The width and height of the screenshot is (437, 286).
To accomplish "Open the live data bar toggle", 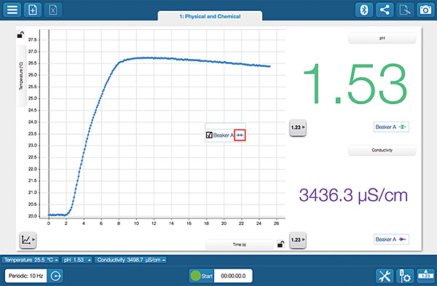I will pyautogui.click(x=425, y=277).
